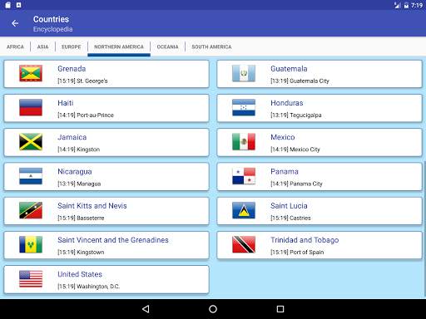Tap the Guatemala flag icon
Image resolution: width=426 pixels, height=319 pixels.
tap(244, 73)
